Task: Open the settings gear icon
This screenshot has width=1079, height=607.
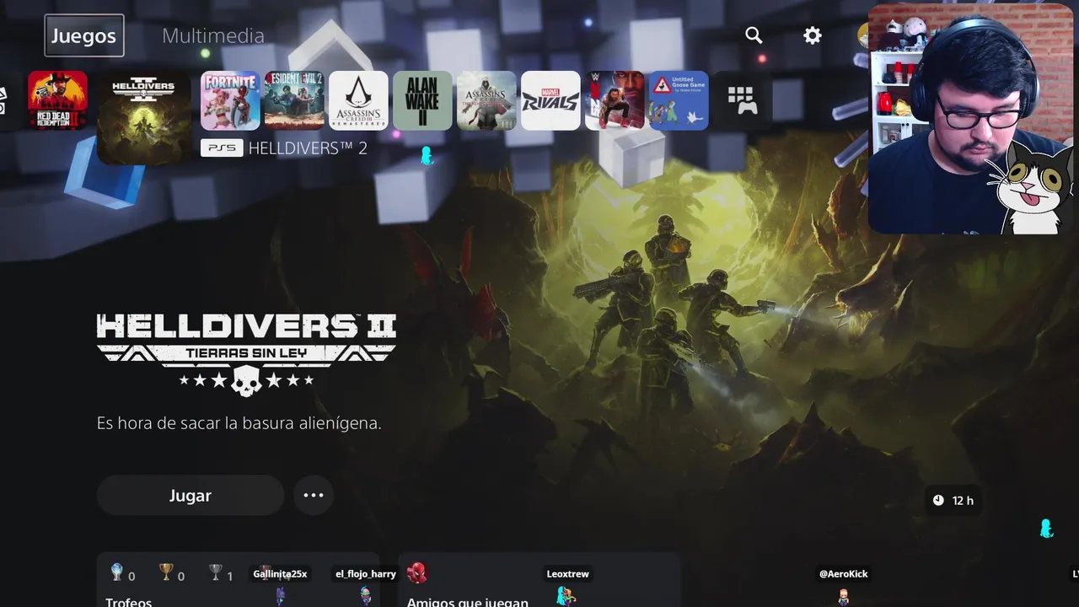Action: click(812, 35)
